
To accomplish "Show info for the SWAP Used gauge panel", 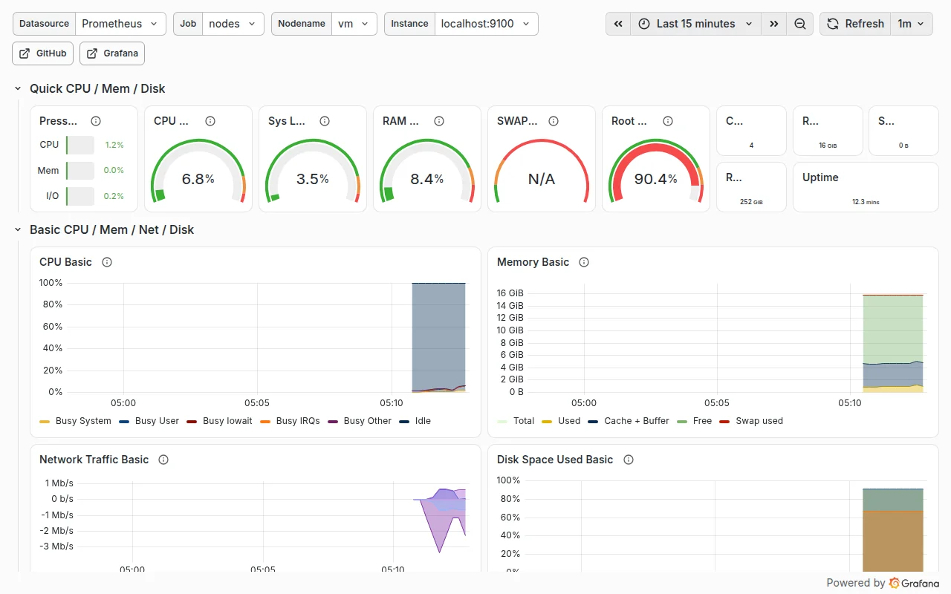I will [554, 121].
